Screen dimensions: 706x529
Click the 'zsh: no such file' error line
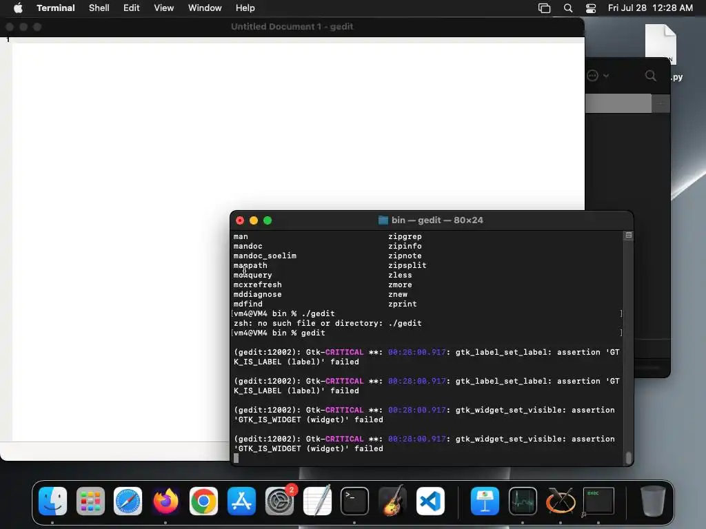(327, 324)
